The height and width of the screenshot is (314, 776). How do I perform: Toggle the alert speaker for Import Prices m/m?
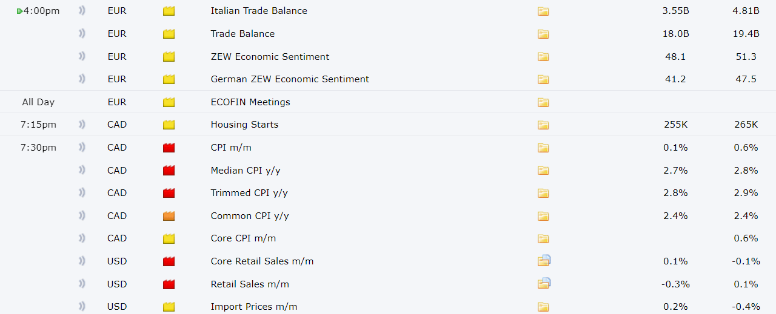[x=82, y=306]
